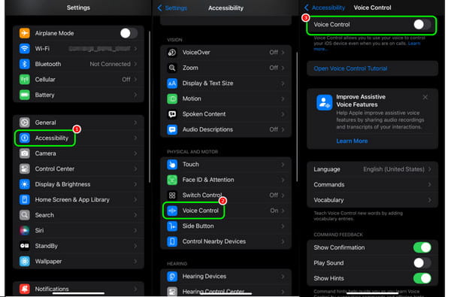
Task: Open Voice Control via On chevron
Action: click(283, 211)
